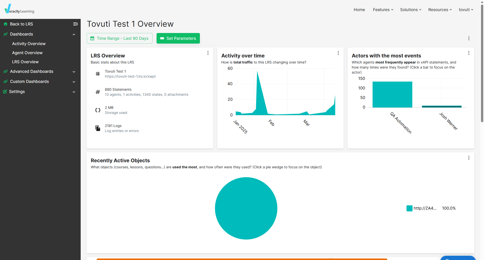
Task: Click the 2 MB storage used entry
Action: tap(116, 110)
